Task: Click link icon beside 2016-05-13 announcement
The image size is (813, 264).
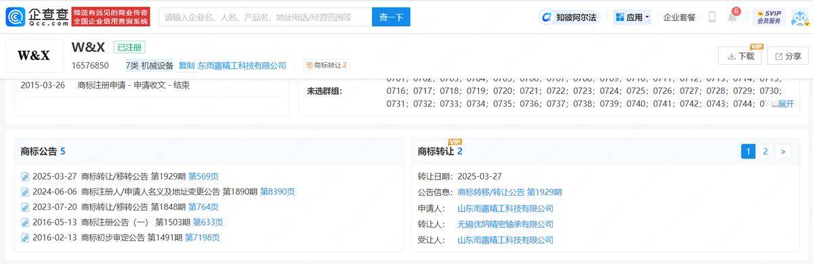Action: coord(25,222)
